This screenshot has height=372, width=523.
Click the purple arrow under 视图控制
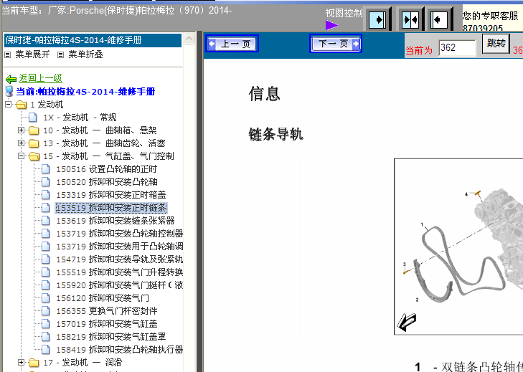(x=331, y=25)
